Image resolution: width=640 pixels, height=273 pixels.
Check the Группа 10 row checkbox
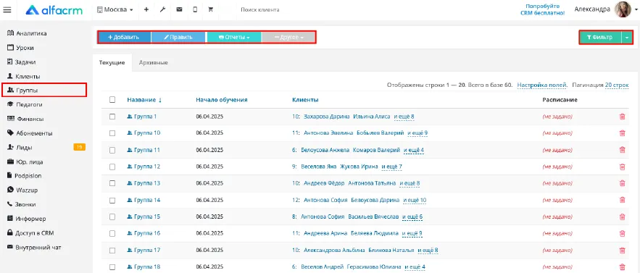click(x=112, y=133)
